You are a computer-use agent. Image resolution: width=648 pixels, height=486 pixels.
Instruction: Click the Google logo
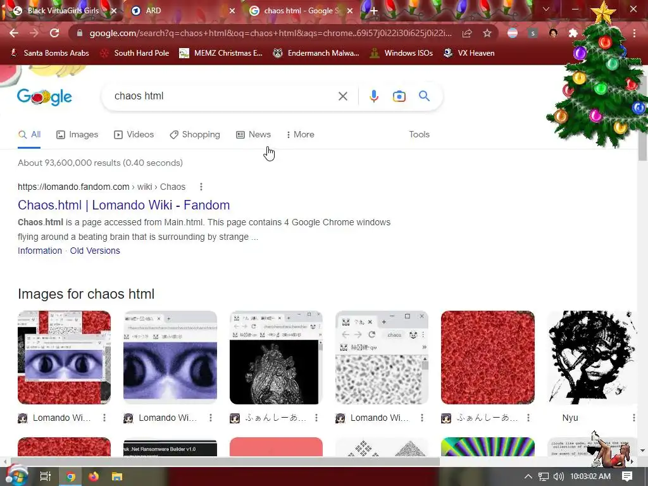pyautogui.click(x=45, y=97)
